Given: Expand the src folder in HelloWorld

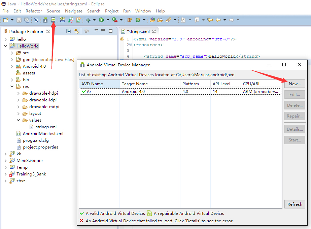Looking at the screenshot, I should [12, 53].
